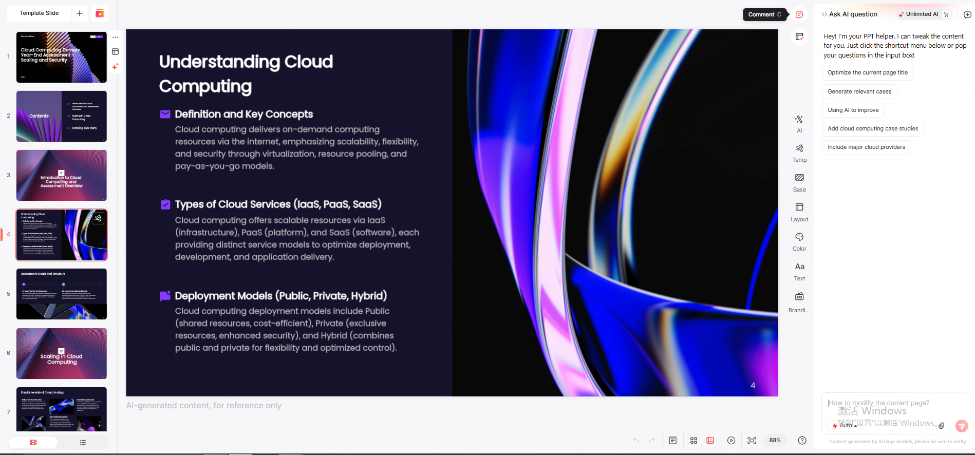Click the slide's abstract glass image
The width and height of the screenshot is (975, 455).
click(x=615, y=213)
